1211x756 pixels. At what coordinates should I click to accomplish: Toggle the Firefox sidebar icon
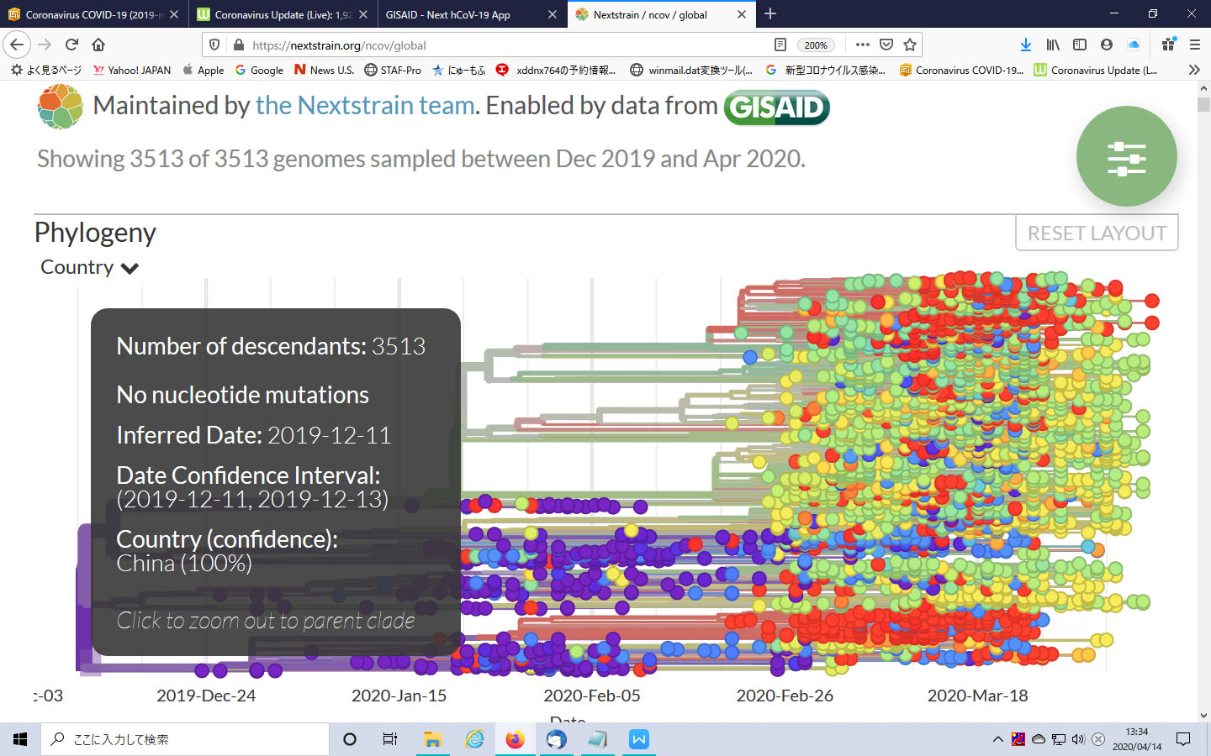[x=1080, y=45]
